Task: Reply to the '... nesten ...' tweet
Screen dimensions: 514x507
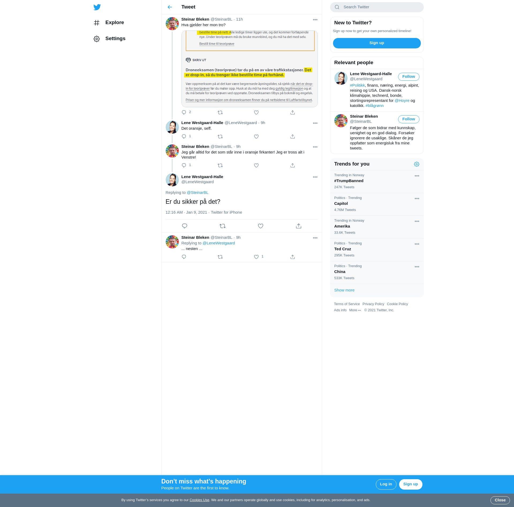Action: pos(184,257)
